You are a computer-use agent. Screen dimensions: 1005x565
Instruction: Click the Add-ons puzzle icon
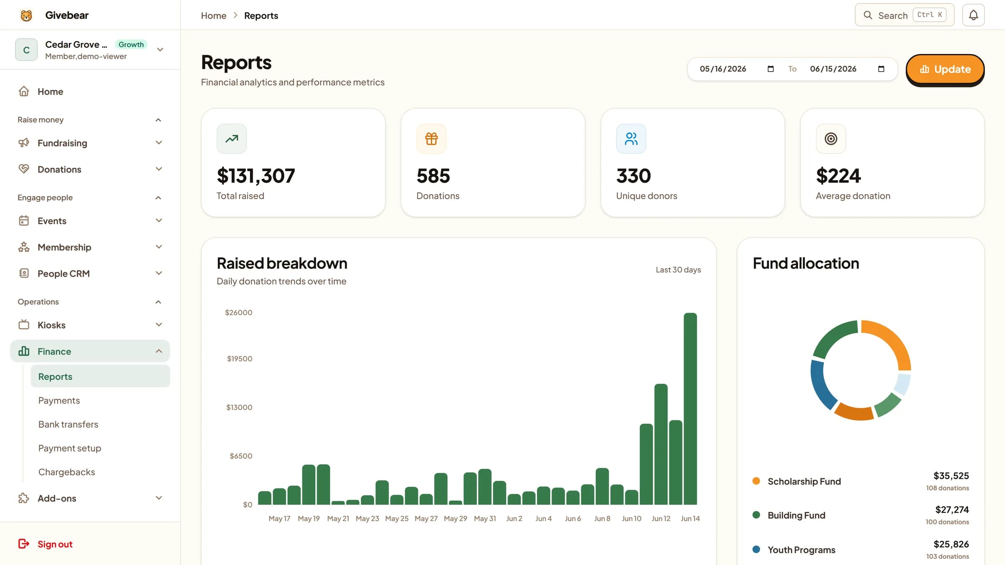pos(24,498)
